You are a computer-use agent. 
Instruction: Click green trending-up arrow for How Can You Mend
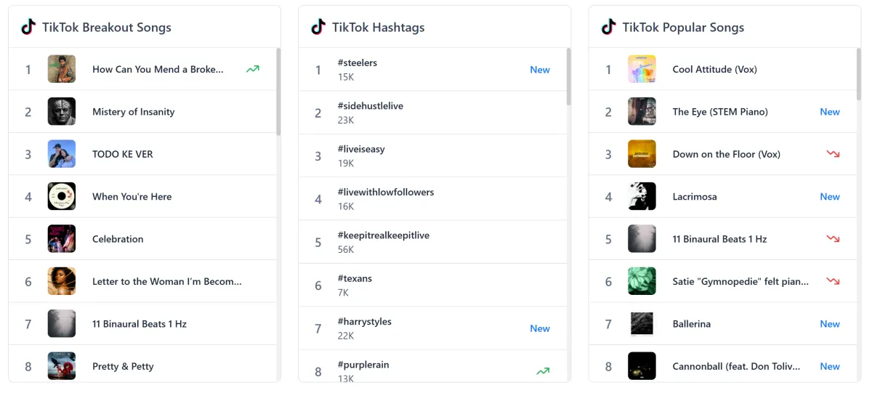click(252, 70)
